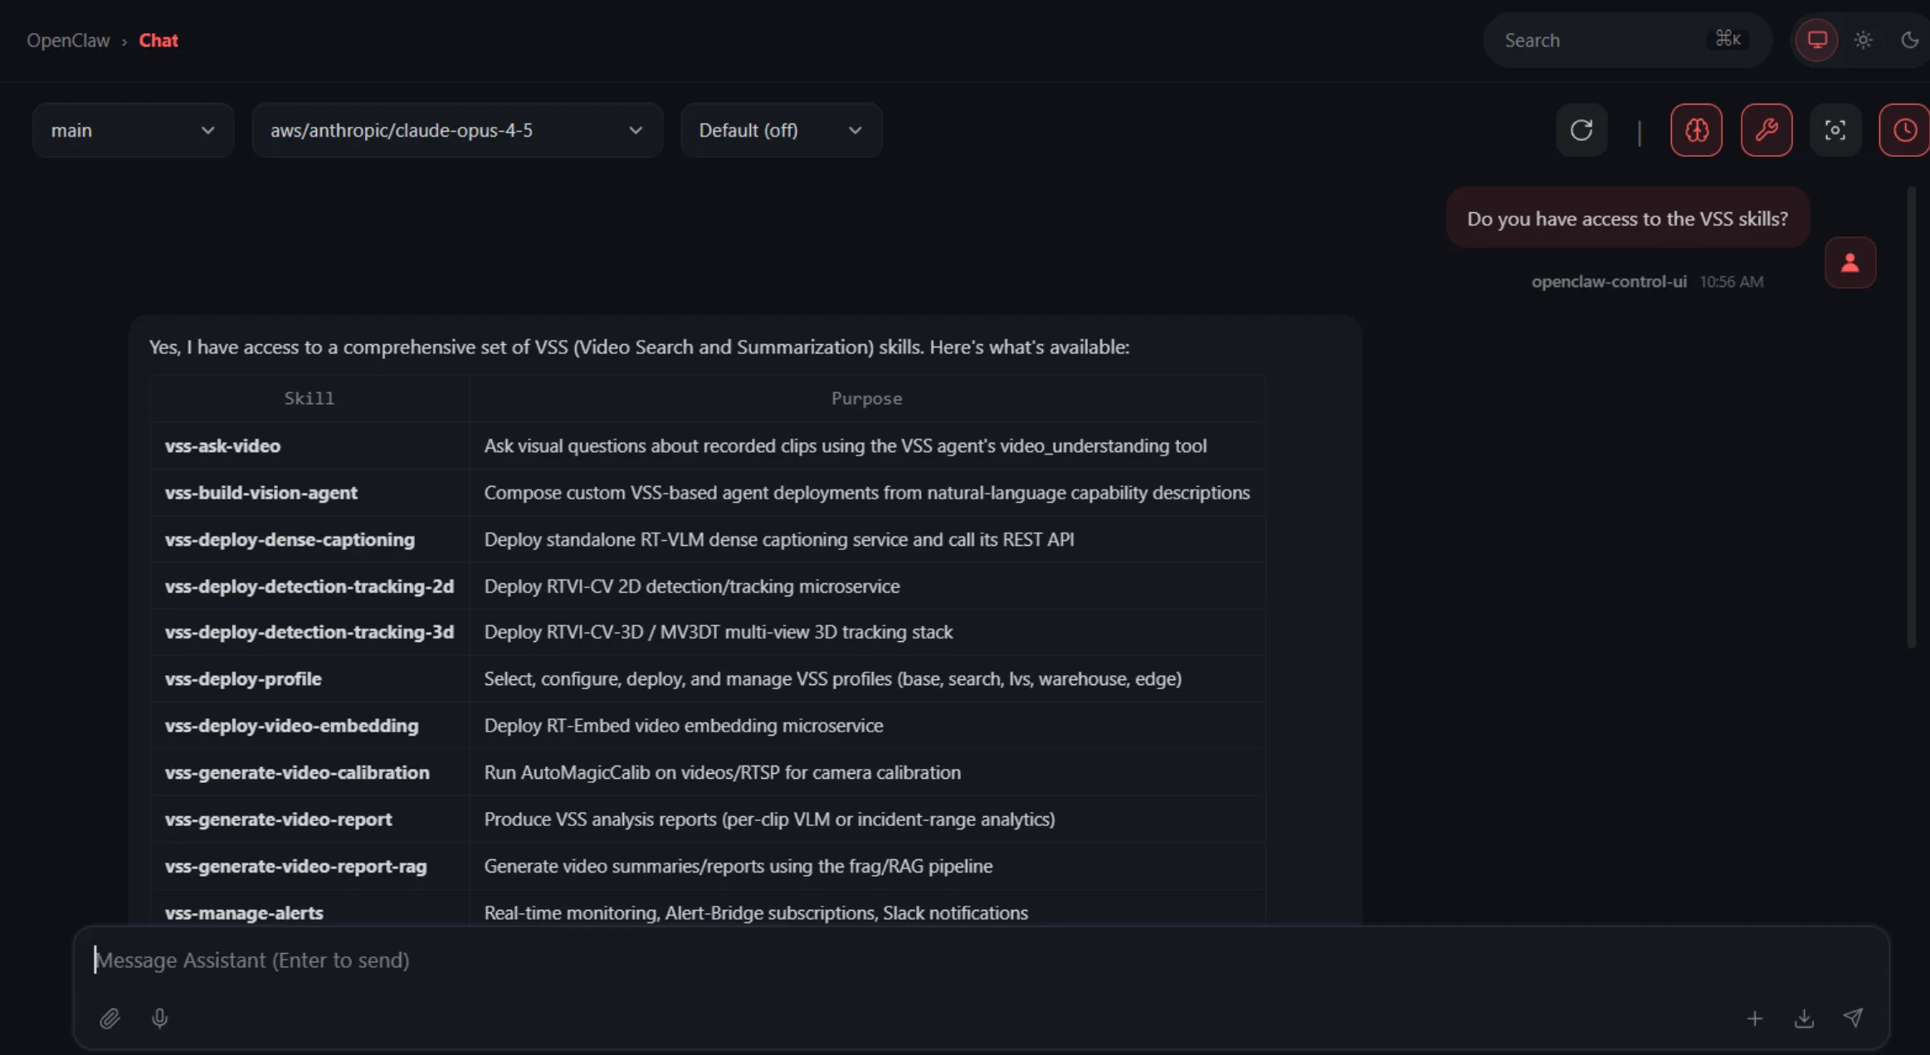Screen dimensions: 1930x1055
Task: Click the Skill column header
Action: click(309, 398)
